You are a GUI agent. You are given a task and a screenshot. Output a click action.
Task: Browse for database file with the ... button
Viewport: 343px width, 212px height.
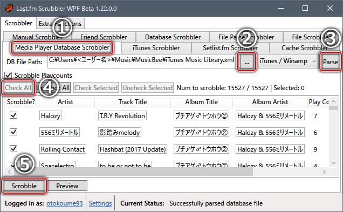coord(247,62)
